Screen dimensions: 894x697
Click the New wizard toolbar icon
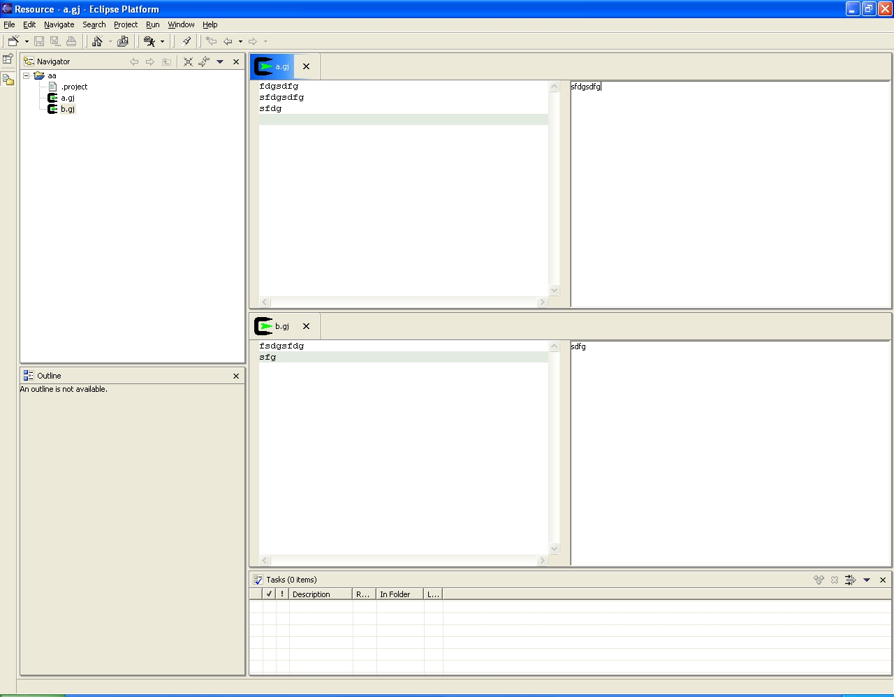(13, 41)
